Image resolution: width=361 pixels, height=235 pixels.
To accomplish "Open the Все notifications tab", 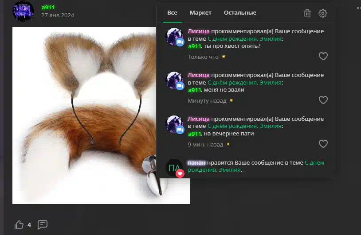I will tap(172, 13).
